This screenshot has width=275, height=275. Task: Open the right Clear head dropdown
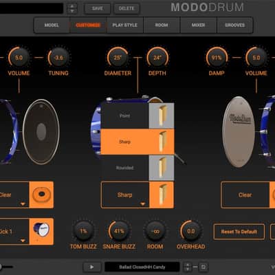245,195
